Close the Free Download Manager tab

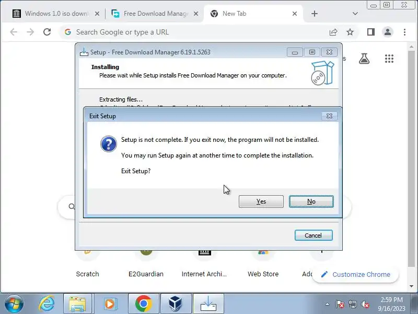pyautogui.click(x=195, y=14)
